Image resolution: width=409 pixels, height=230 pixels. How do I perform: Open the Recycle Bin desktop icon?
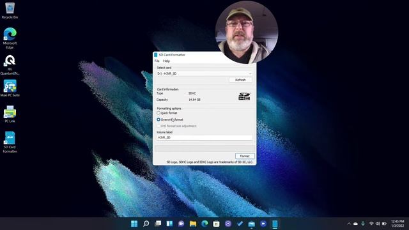tap(10, 10)
